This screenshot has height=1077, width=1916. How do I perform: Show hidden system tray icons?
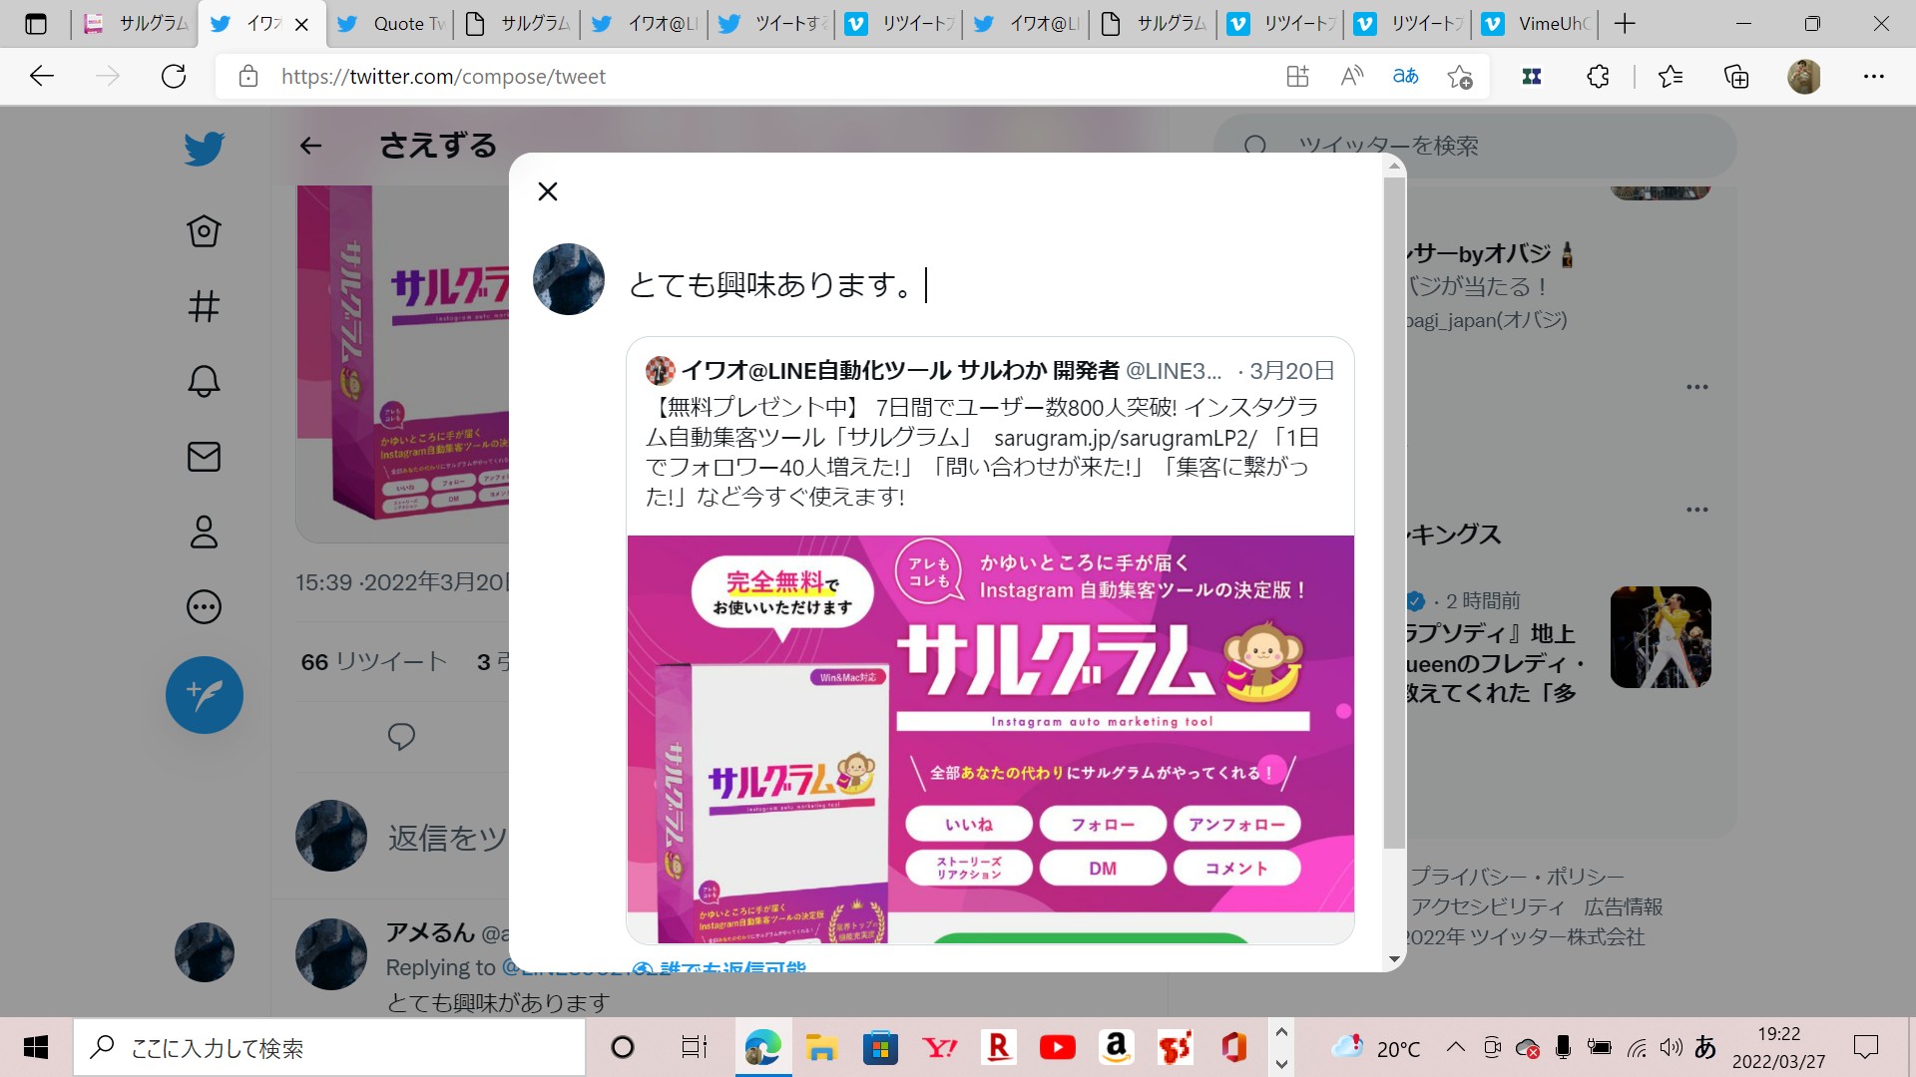pyautogui.click(x=1456, y=1047)
